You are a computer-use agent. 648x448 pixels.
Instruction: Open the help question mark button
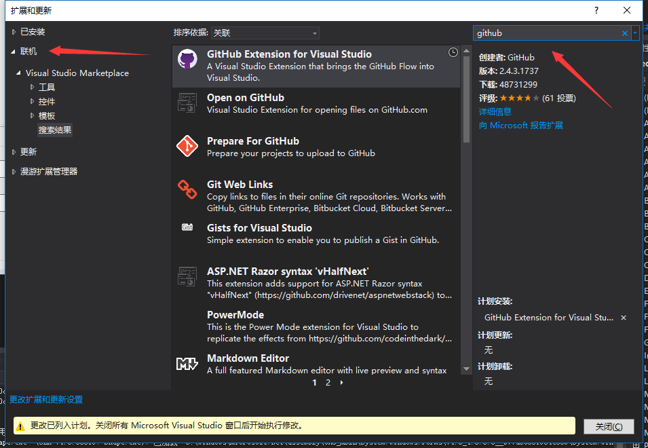(596, 10)
